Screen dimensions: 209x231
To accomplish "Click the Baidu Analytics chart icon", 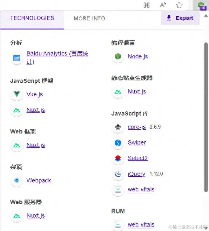I will [17, 58].
